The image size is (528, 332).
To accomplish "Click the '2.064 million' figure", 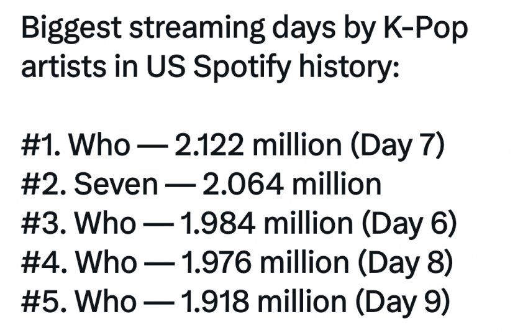I will pyautogui.click(x=291, y=185).
